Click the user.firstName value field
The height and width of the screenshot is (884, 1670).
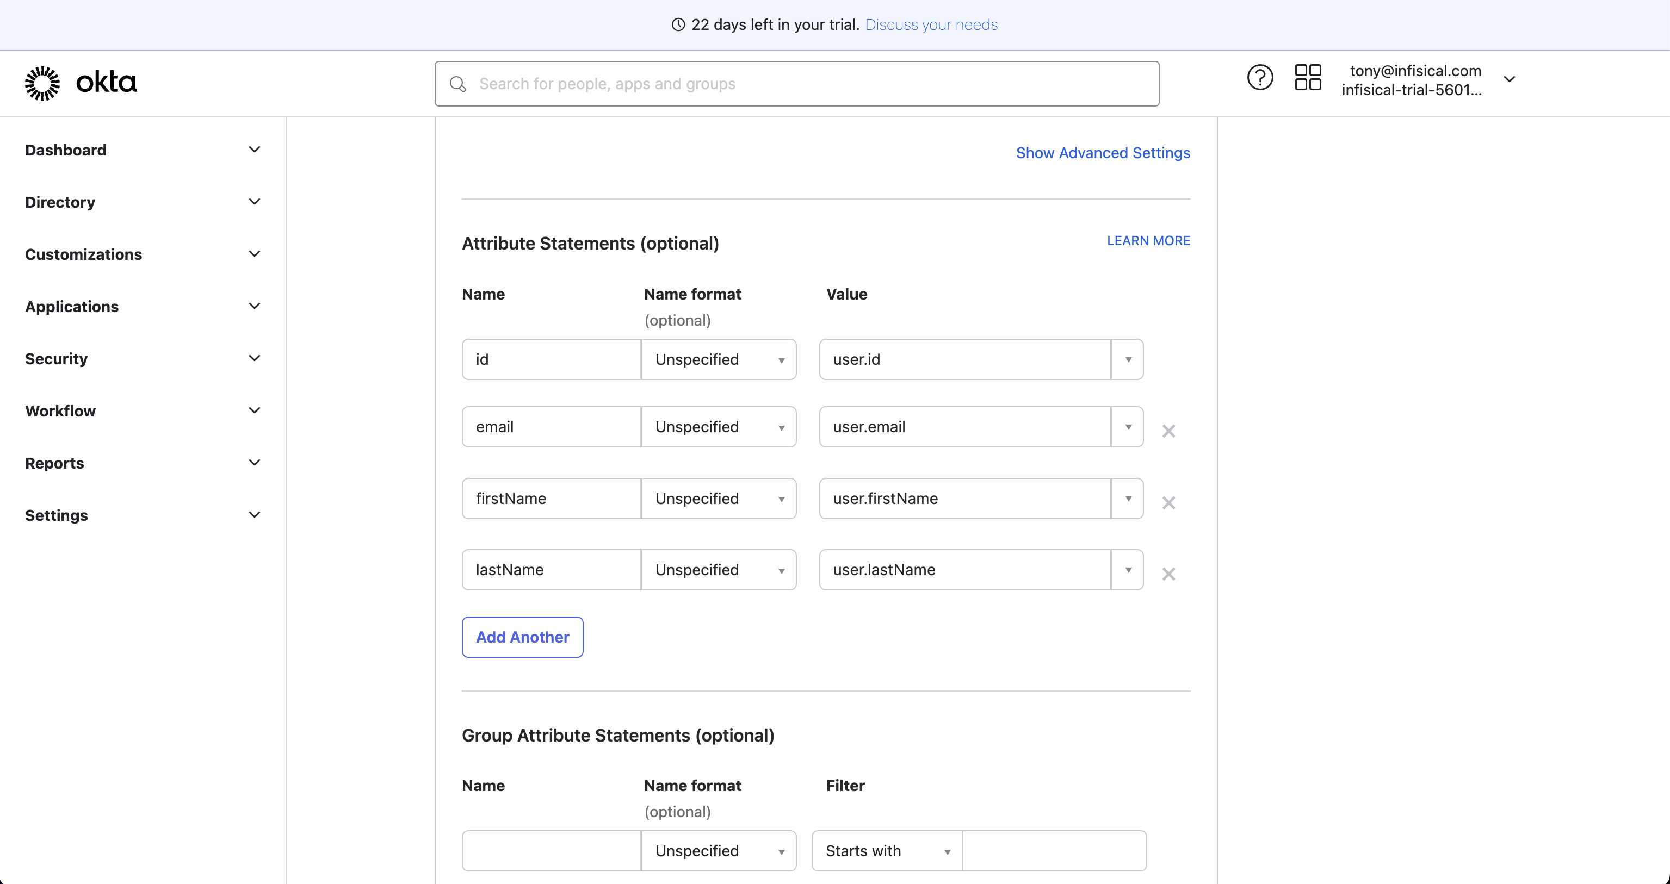(964, 499)
